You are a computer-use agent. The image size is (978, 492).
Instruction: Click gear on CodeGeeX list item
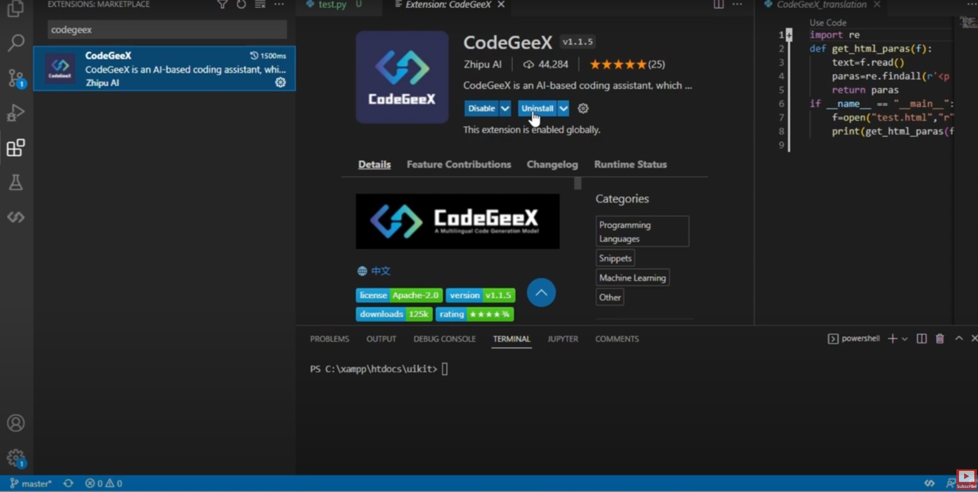pyautogui.click(x=281, y=82)
